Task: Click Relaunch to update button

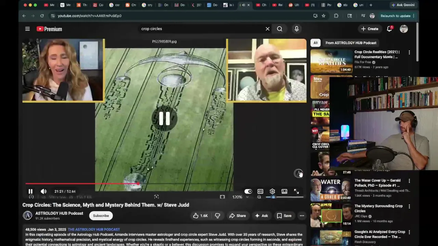Action: (x=396, y=16)
